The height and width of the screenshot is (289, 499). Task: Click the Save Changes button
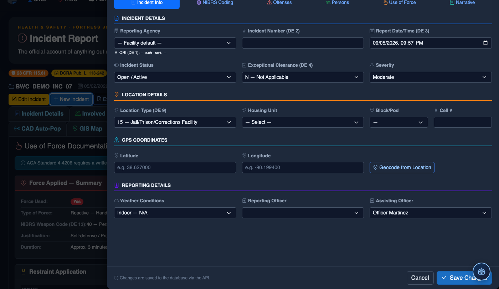(x=464, y=278)
